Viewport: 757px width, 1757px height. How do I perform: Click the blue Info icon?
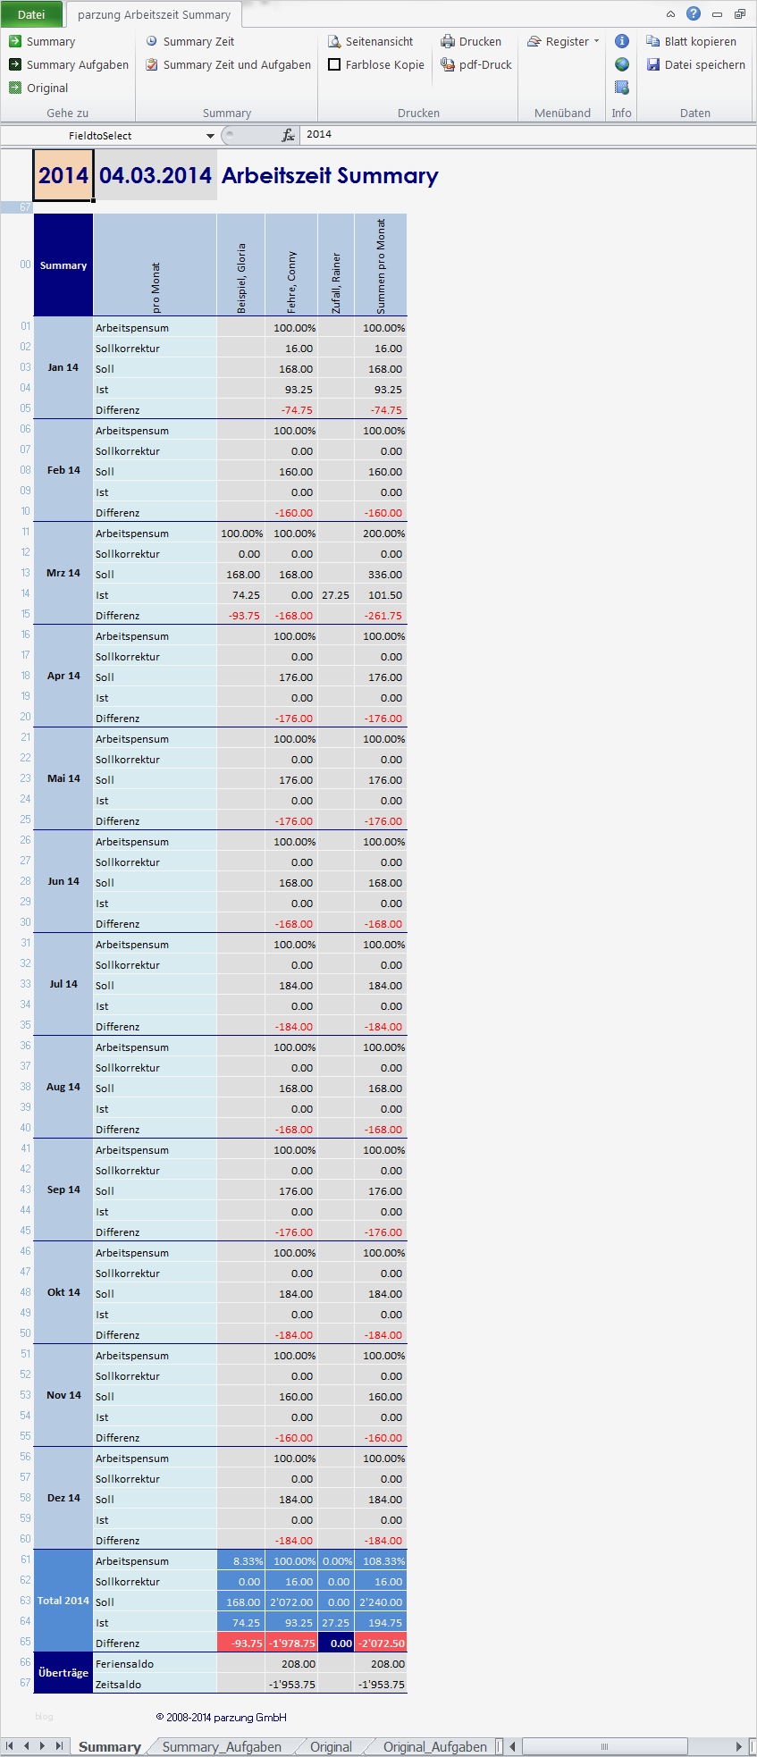622,42
